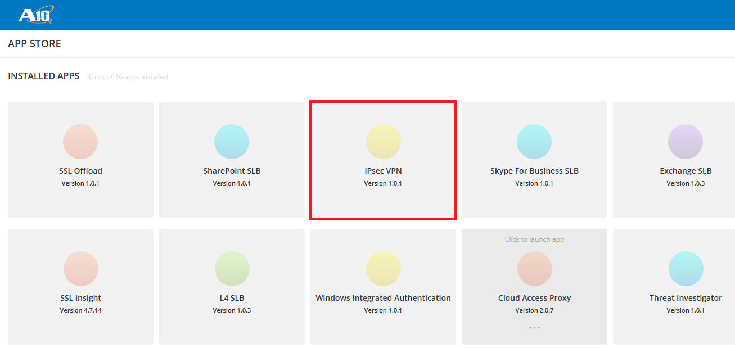
Task: Open Skype For Business SLB circle icon
Action: [534, 142]
